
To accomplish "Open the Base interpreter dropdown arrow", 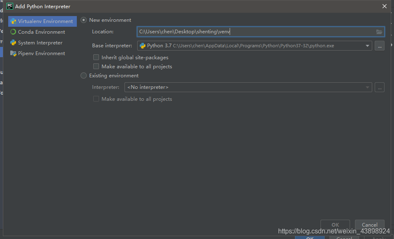I will coord(367,46).
